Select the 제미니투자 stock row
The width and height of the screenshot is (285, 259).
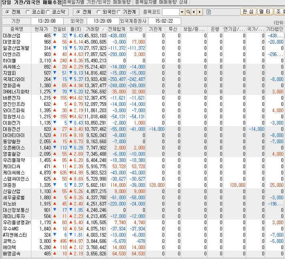point(143,216)
